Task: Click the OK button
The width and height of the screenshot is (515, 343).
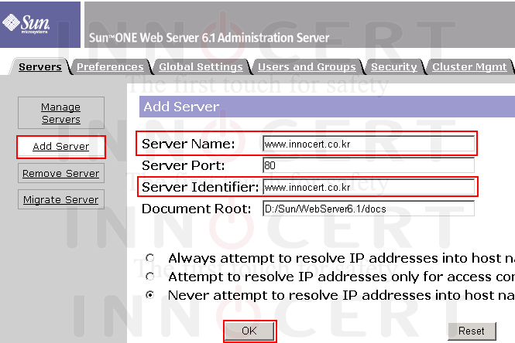Action: click(x=249, y=331)
